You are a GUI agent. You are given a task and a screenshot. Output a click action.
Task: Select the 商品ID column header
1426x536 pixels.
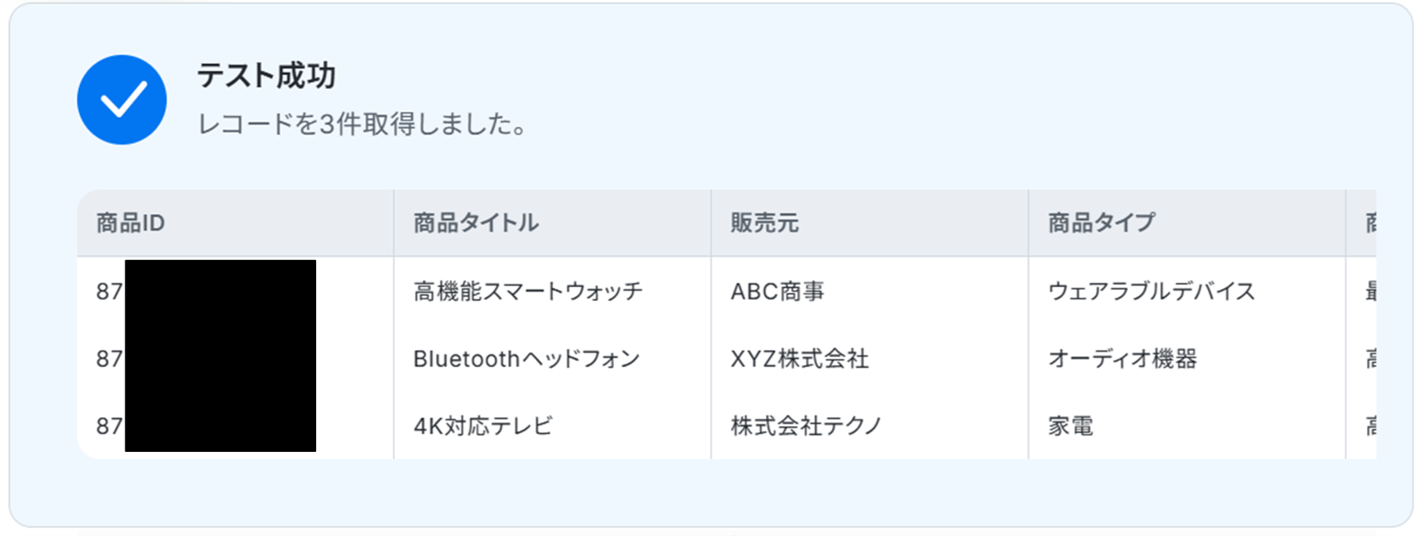click(131, 223)
